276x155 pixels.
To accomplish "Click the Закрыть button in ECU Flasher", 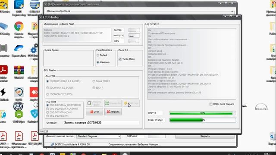I will 113,112.
